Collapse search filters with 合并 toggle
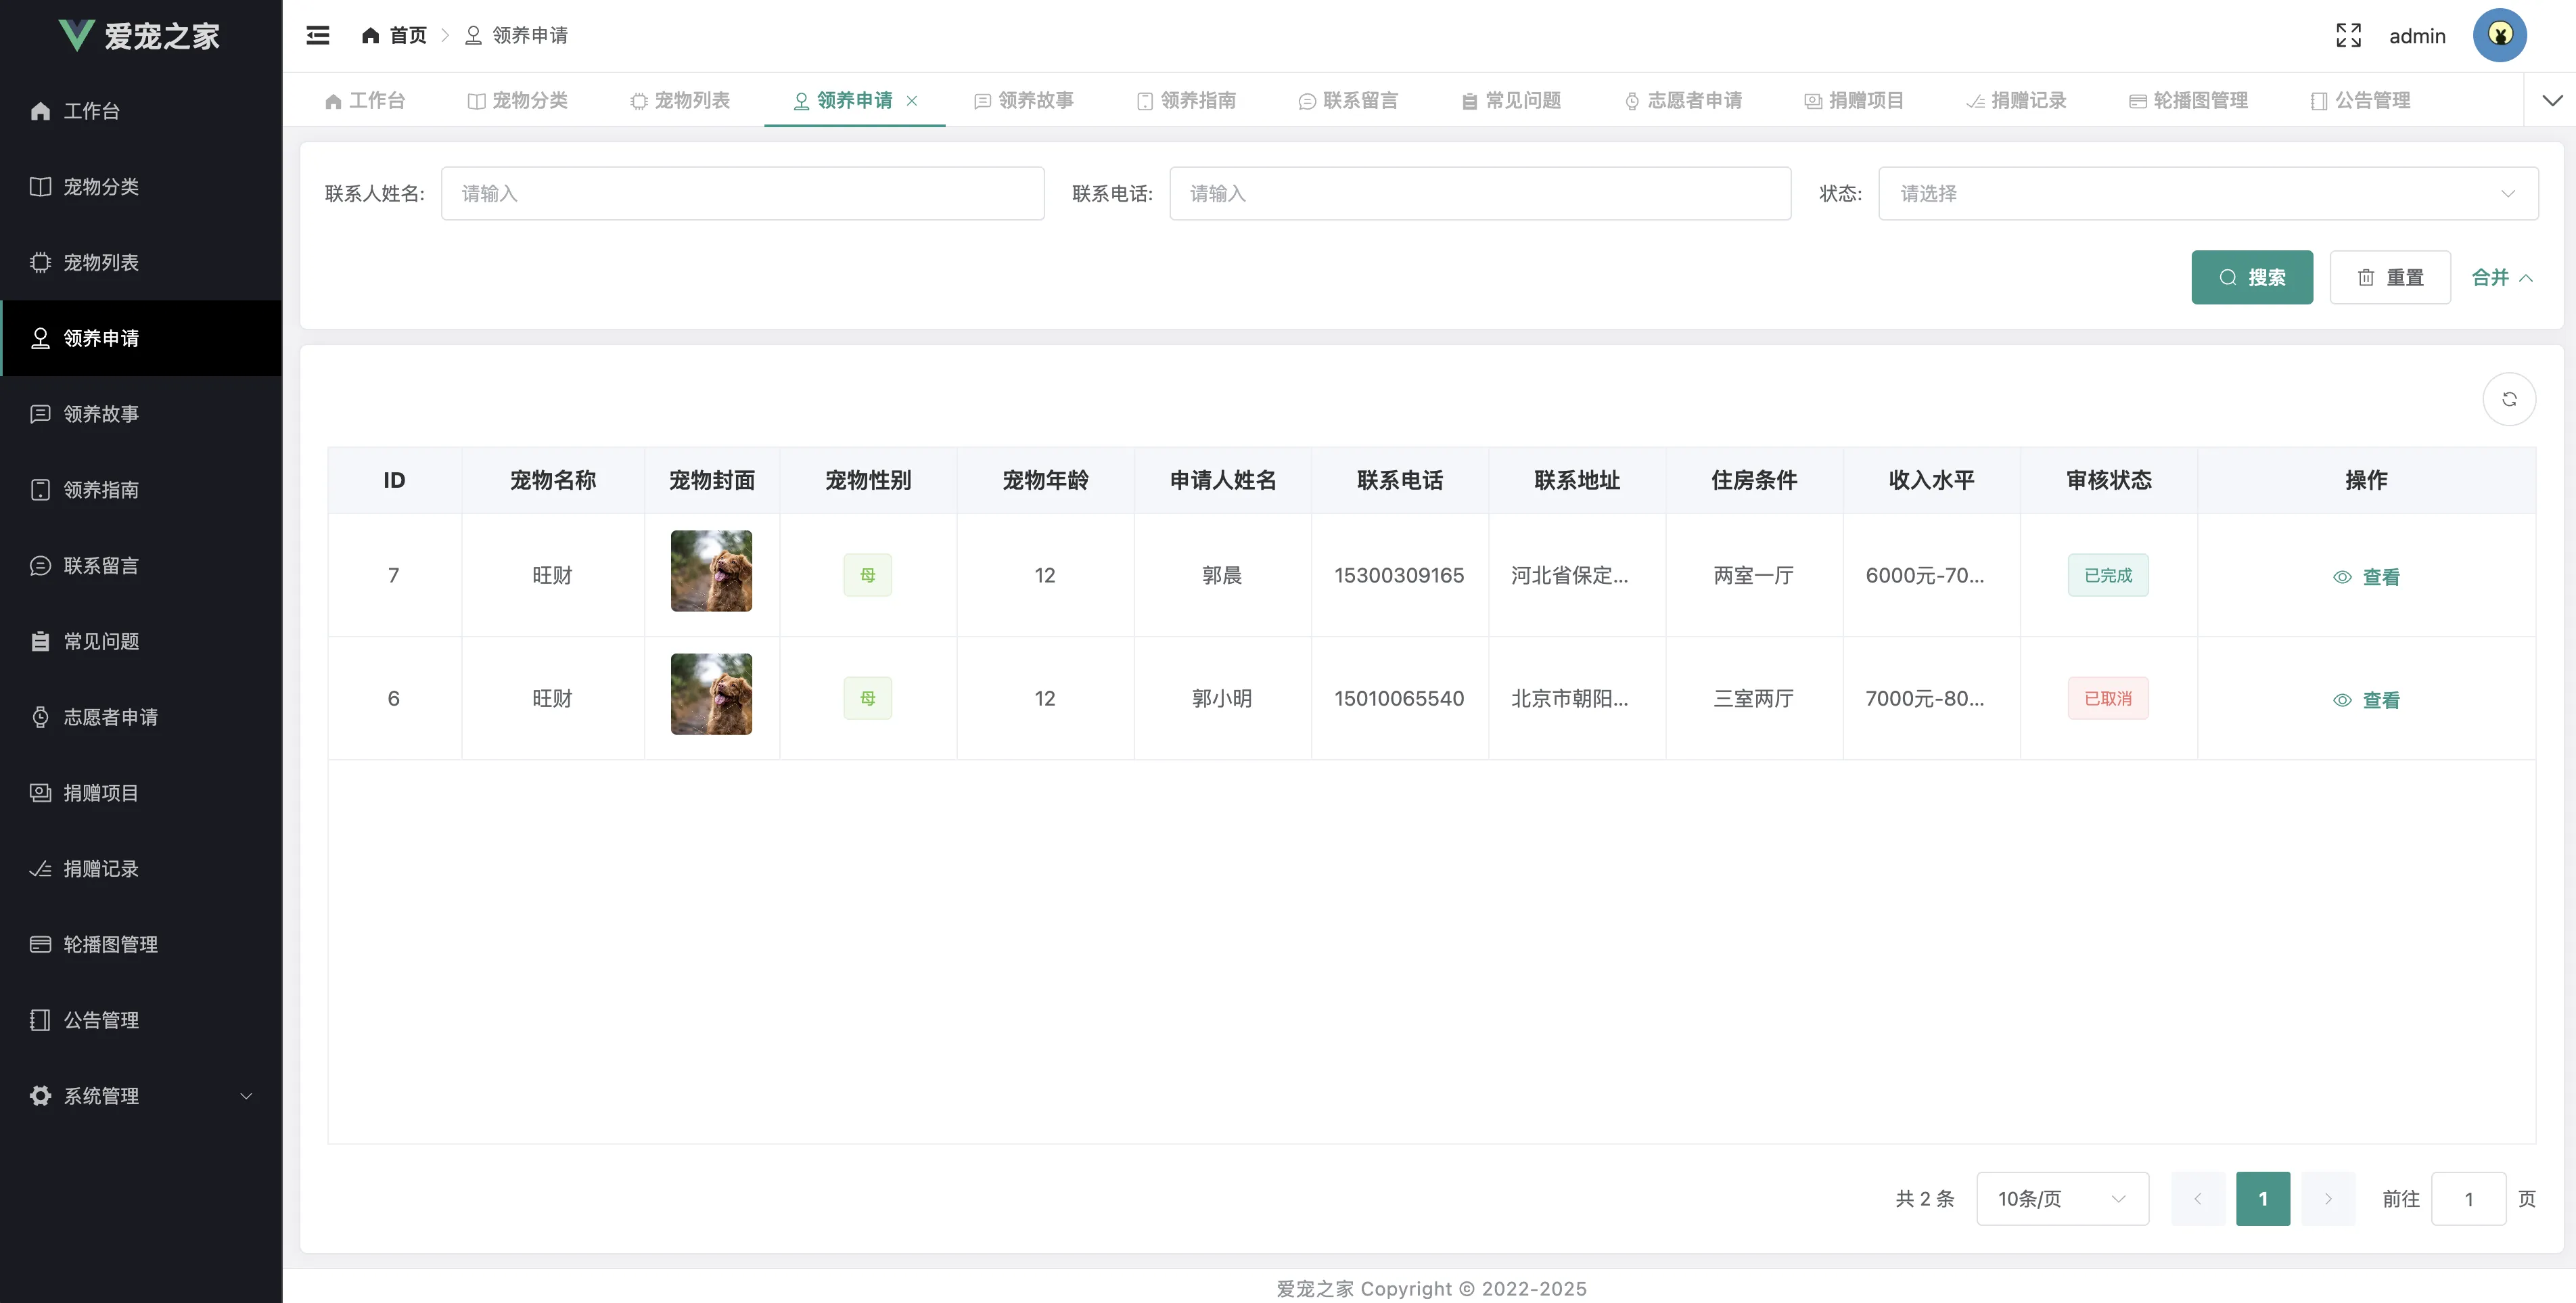The image size is (2576, 1303). coord(2501,278)
